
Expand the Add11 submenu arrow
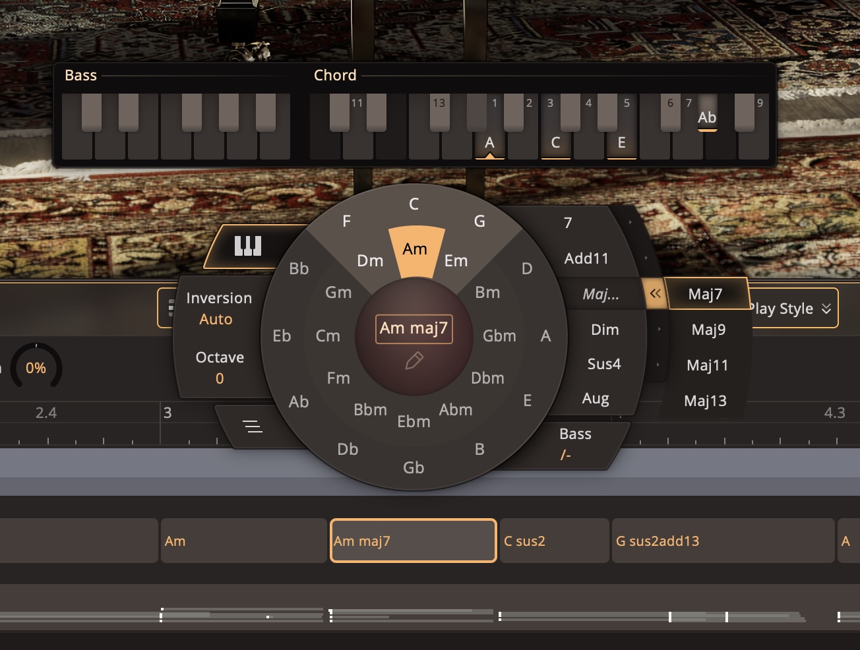pyautogui.click(x=646, y=258)
